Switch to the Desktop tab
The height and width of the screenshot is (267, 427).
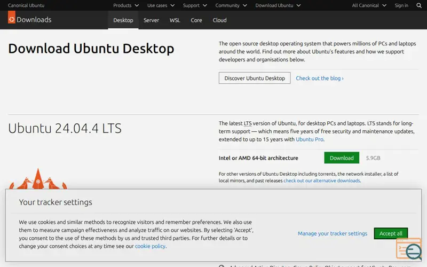click(123, 20)
